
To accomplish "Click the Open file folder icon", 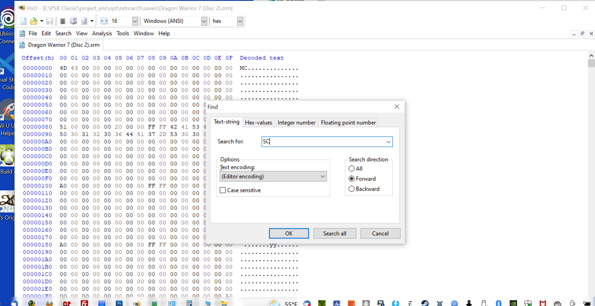I will tap(33, 21).
